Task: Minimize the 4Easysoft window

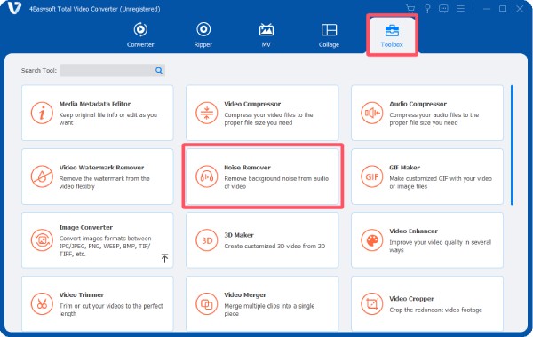Action: tap(487, 9)
